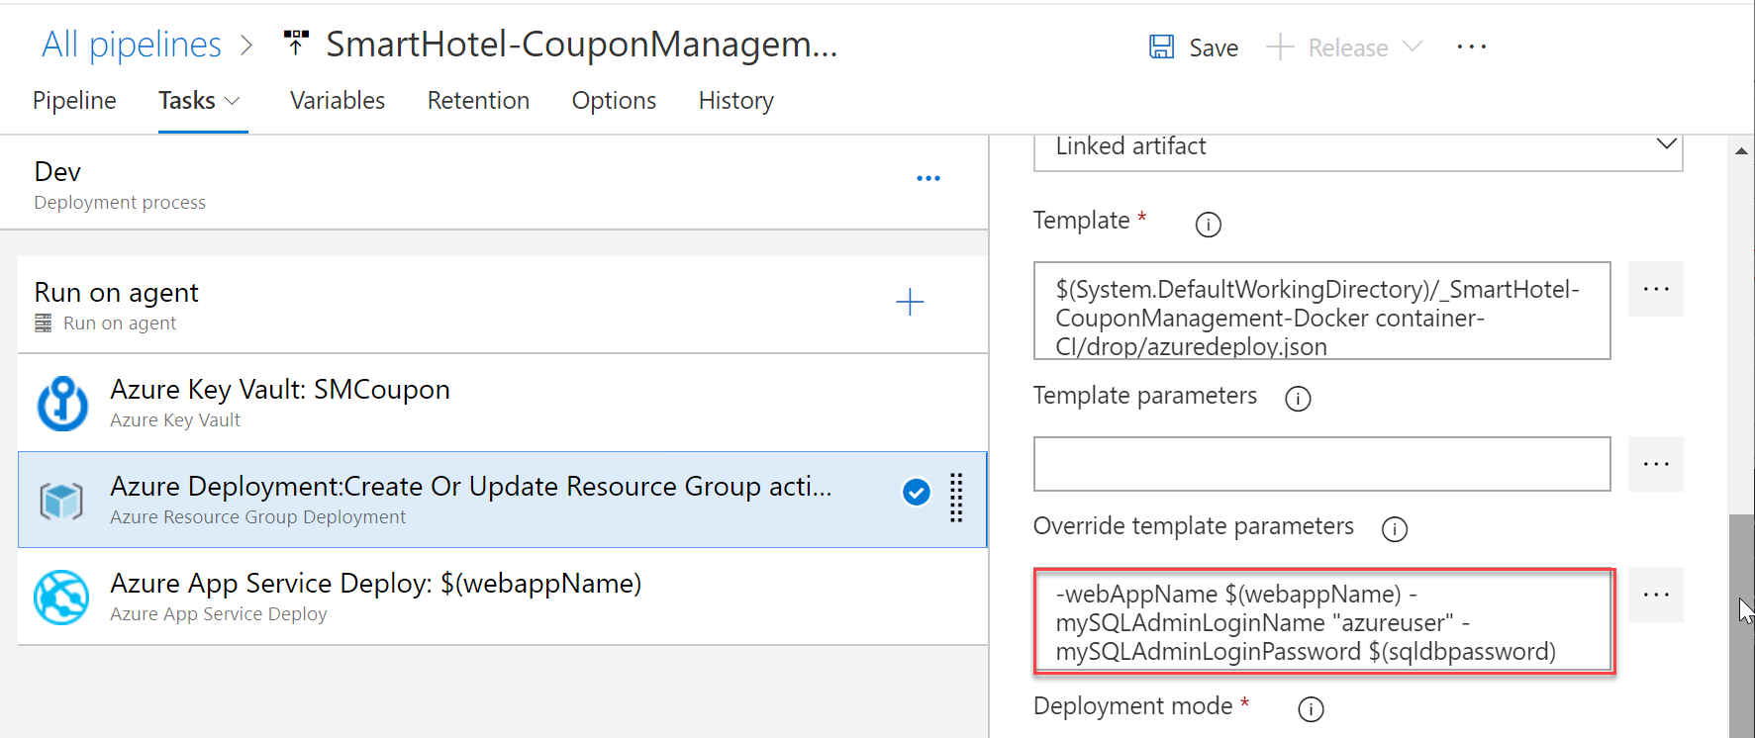
Task: Show info tooltip for Template parameters
Action: [x=1297, y=399]
